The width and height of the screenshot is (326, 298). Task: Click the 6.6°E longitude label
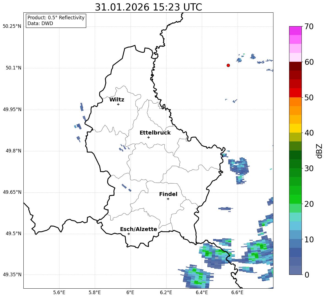click(x=237, y=292)
